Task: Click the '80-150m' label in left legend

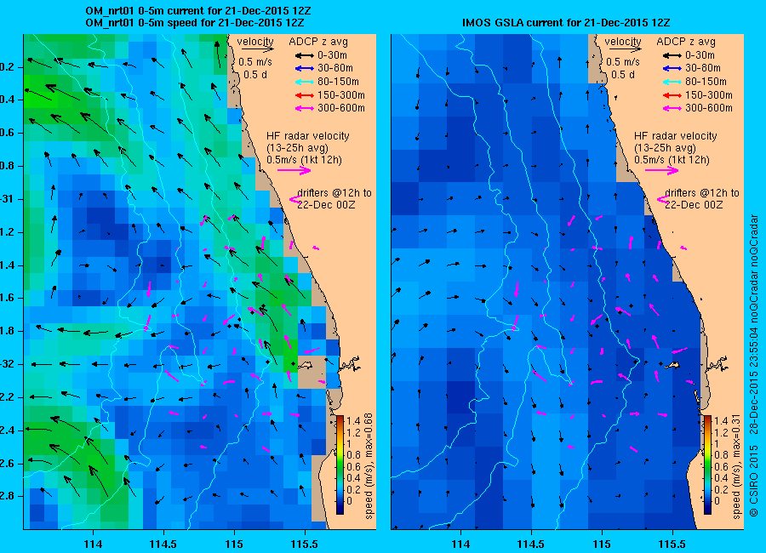Action: click(x=338, y=82)
